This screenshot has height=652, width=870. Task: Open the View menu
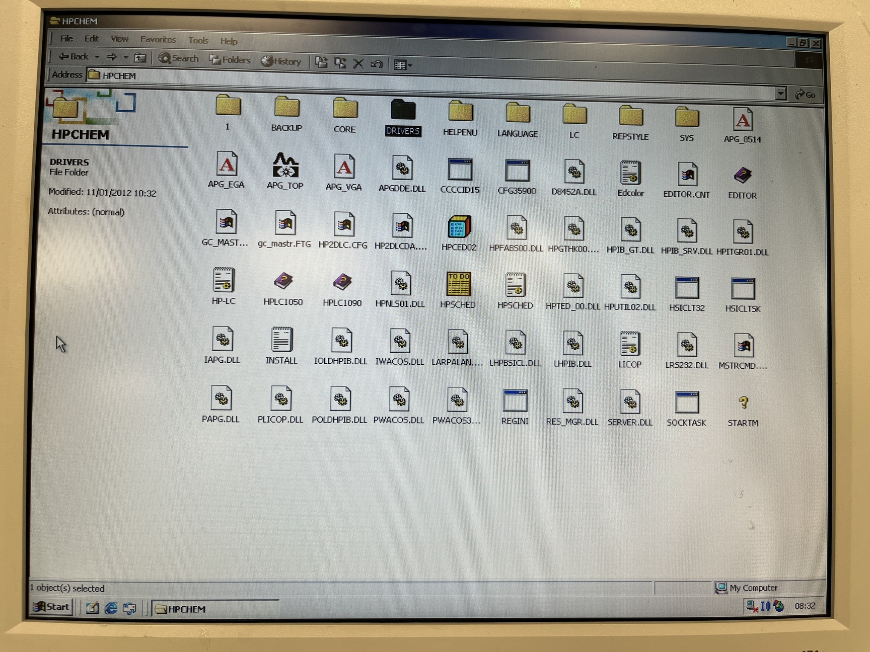click(x=119, y=39)
